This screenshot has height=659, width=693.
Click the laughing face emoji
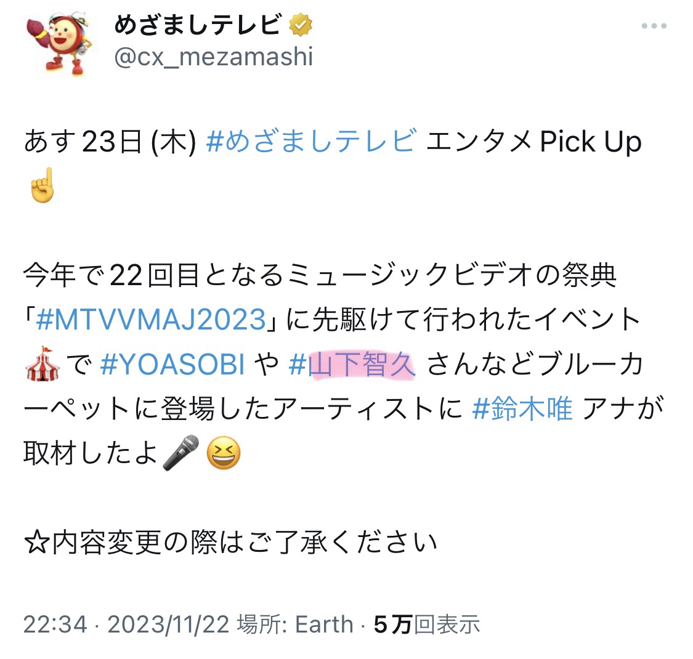click(x=224, y=453)
